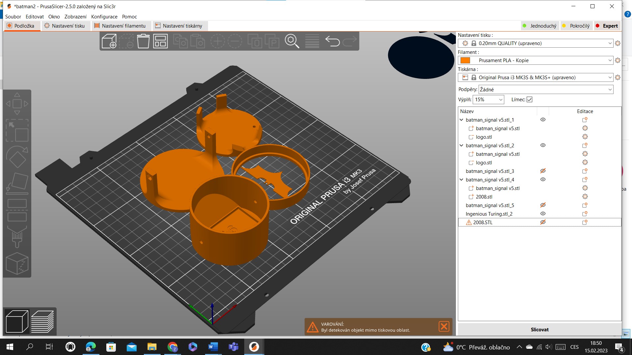The height and width of the screenshot is (355, 632).
Task: Switch to Expert mode
Action: pos(607,26)
